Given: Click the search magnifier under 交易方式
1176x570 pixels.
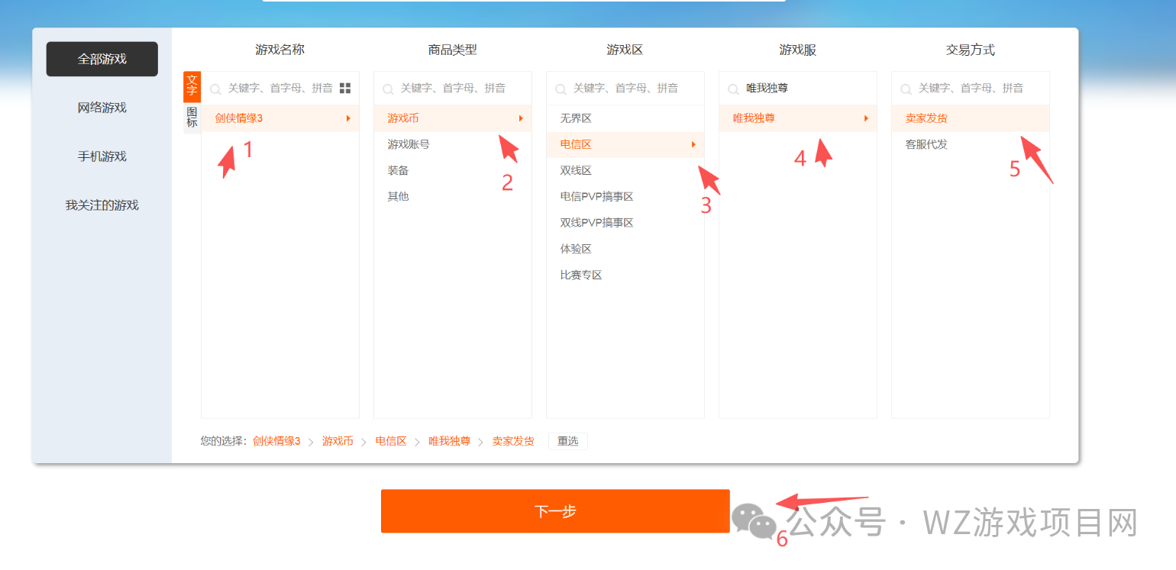Looking at the screenshot, I should pos(906,88).
